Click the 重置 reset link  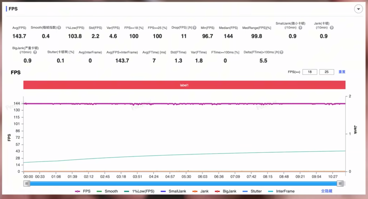342,72
